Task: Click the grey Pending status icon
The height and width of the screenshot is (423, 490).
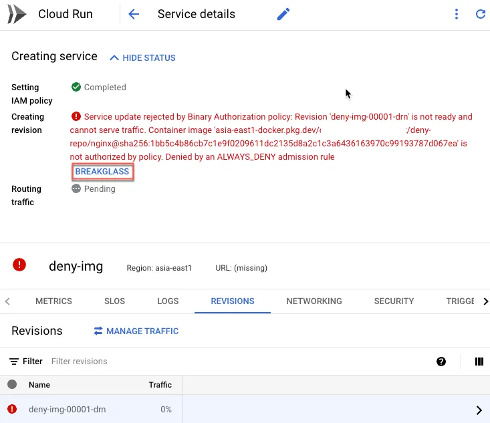Action: (x=76, y=188)
